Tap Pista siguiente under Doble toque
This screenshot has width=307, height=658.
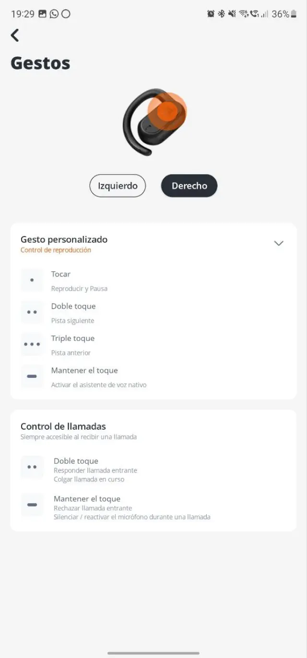pos(72,321)
